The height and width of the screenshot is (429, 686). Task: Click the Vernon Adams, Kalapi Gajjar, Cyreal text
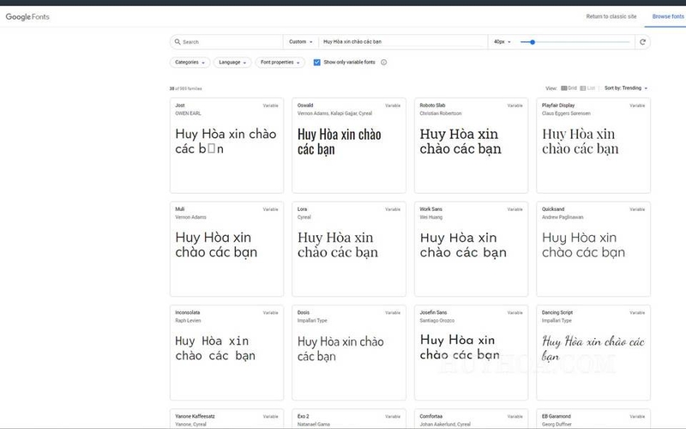pyautogui.click(x=334, y=113)
